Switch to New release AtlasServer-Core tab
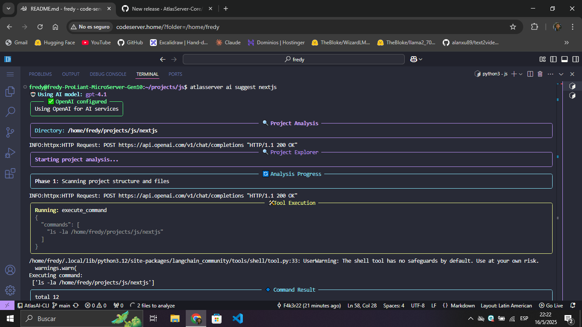 [x=167, y=9]
